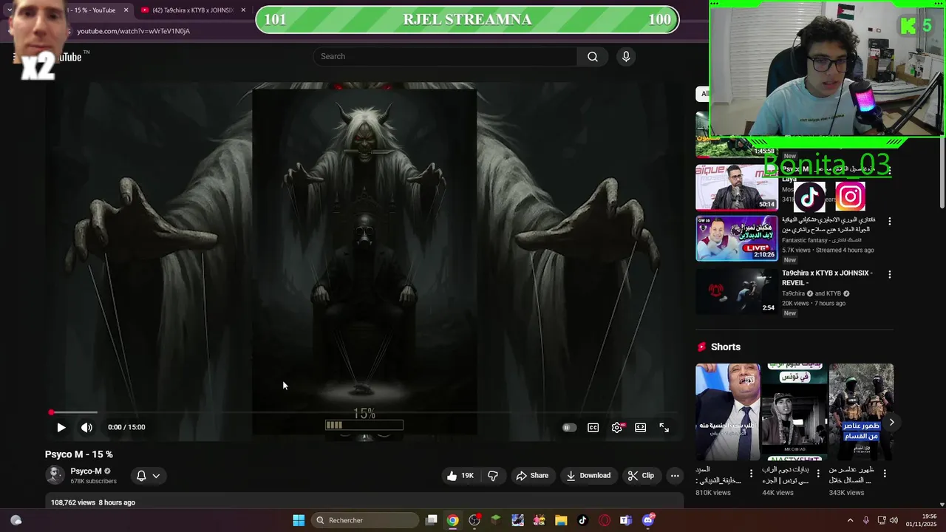Image resolution: width=946 pixels, height=532 pixels.
Task: Turn on closed captions (CC)
Action: (x=593, y=427)
